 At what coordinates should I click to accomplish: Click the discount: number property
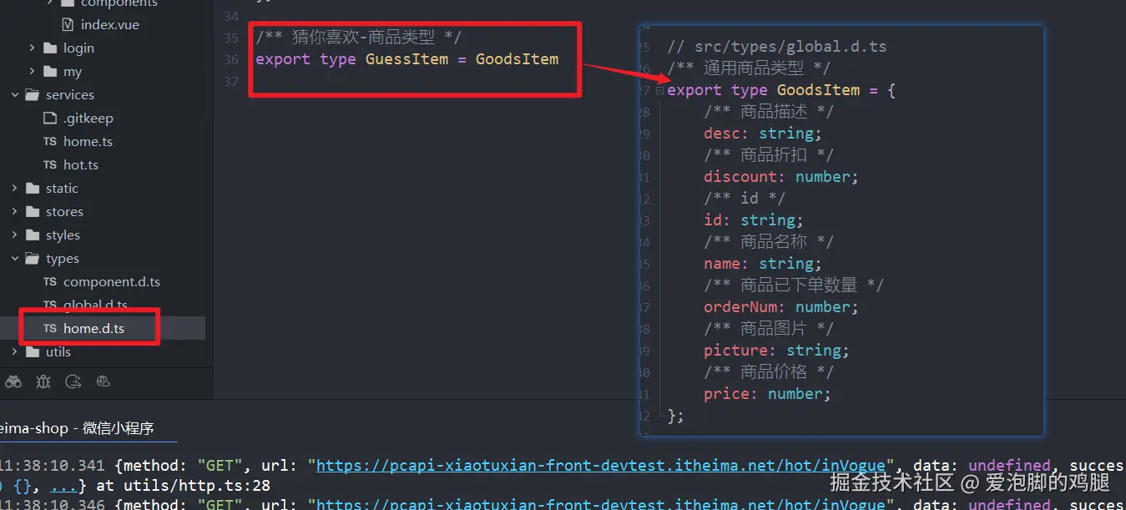(780, 177)
